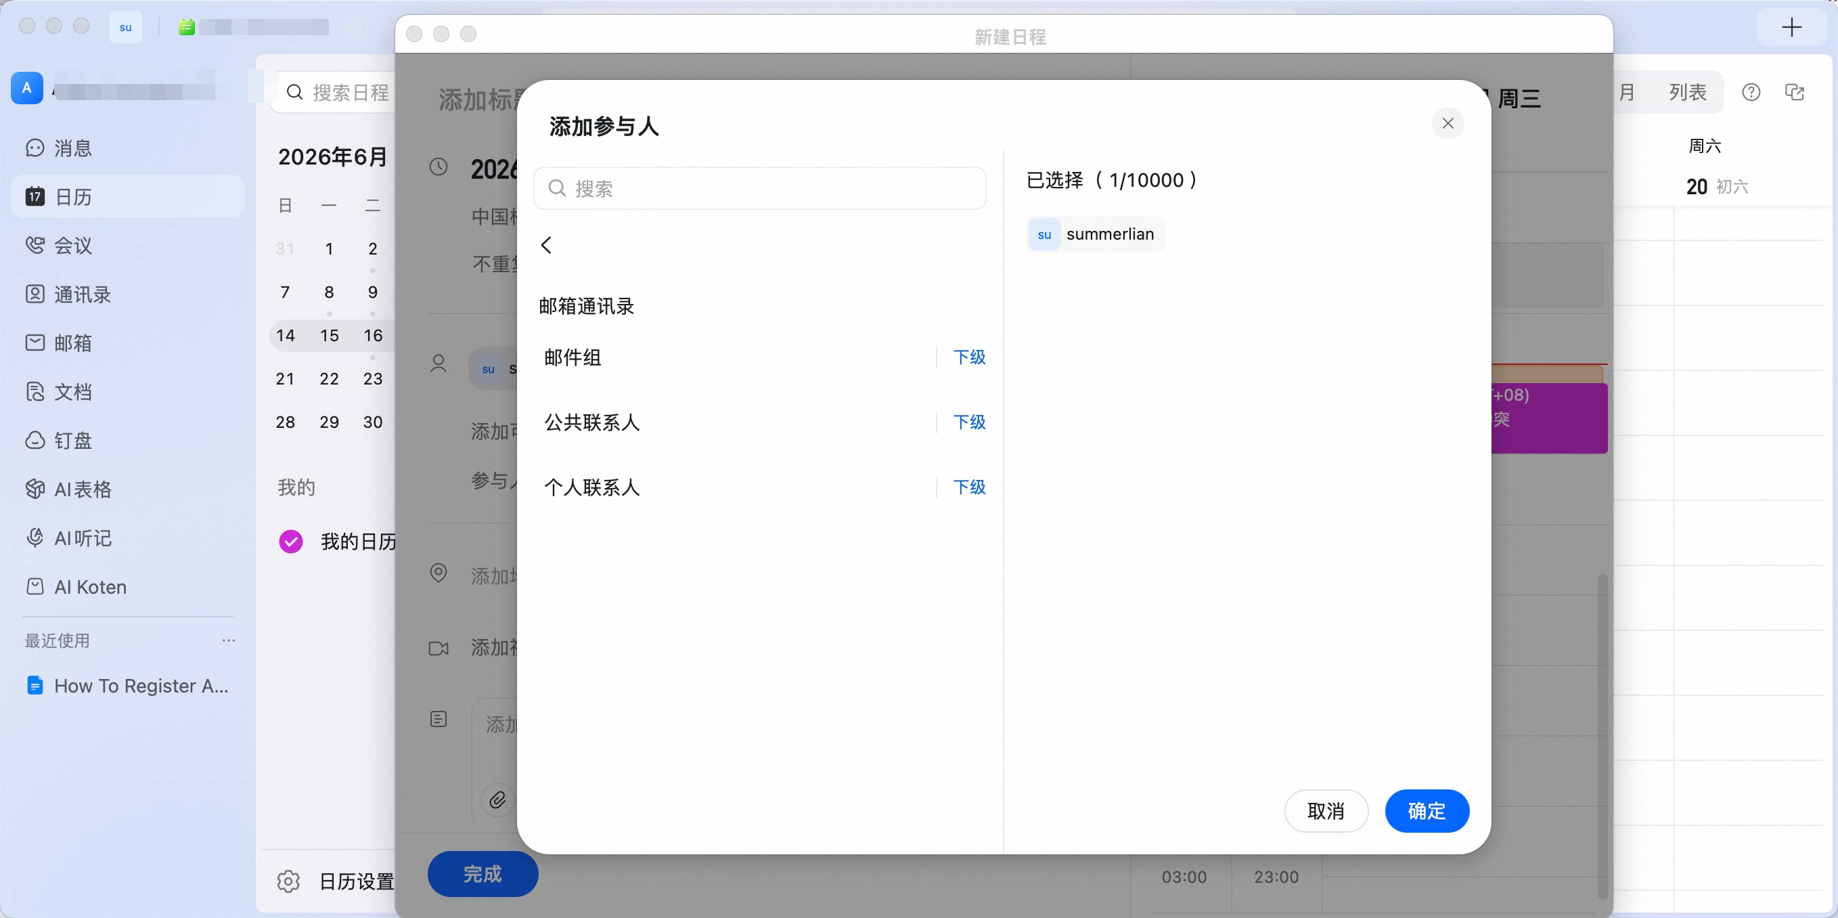Expand 个人联系人 via its 下级 link
The height and width of the screenshot is (918, 1838).
click(969, 487)
